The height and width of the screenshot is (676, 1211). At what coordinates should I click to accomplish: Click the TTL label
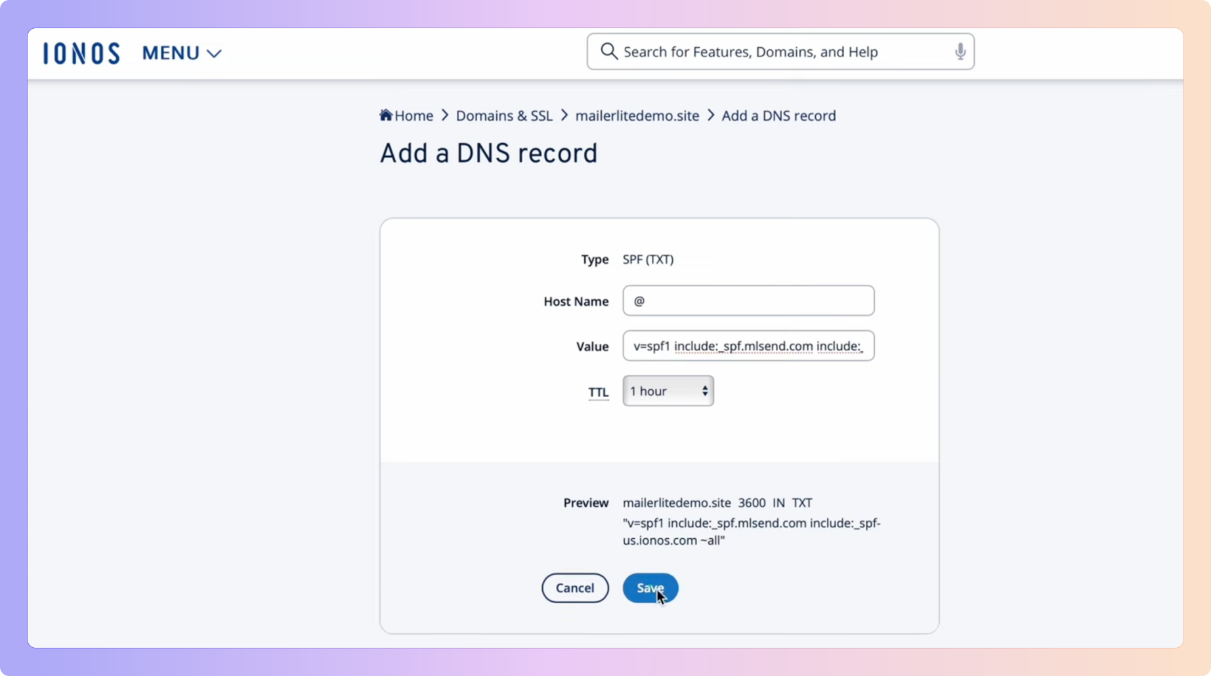coord(598,392)
